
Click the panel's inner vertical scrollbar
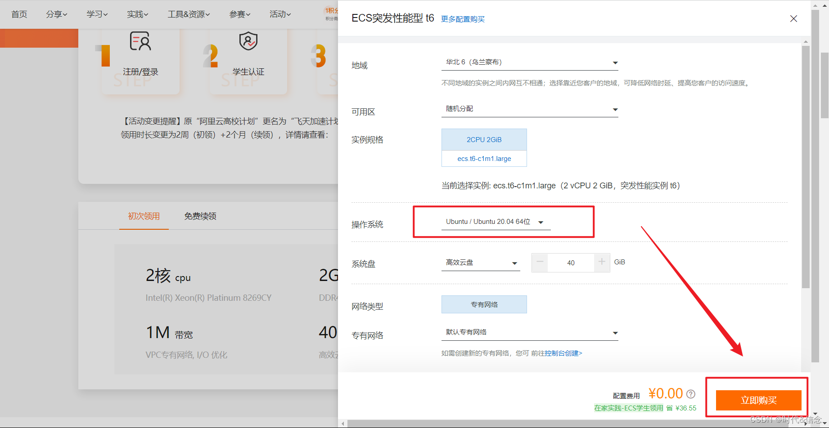[806, 166]
